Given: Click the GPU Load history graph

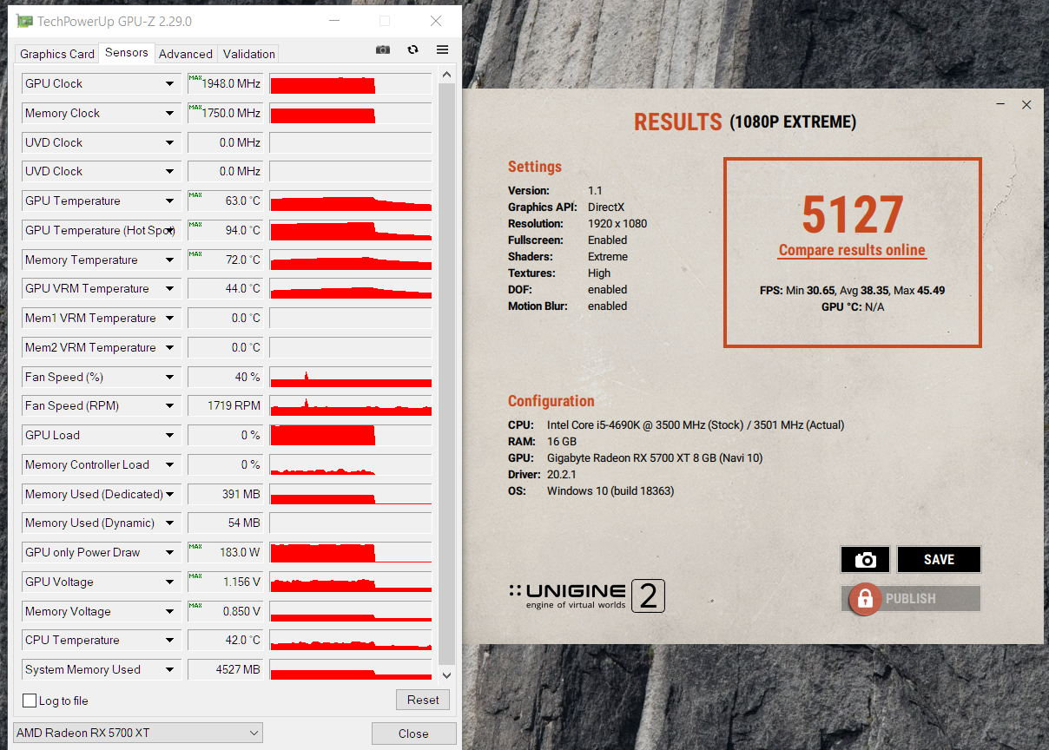Looking at the screenshot, I should point(351,436).
